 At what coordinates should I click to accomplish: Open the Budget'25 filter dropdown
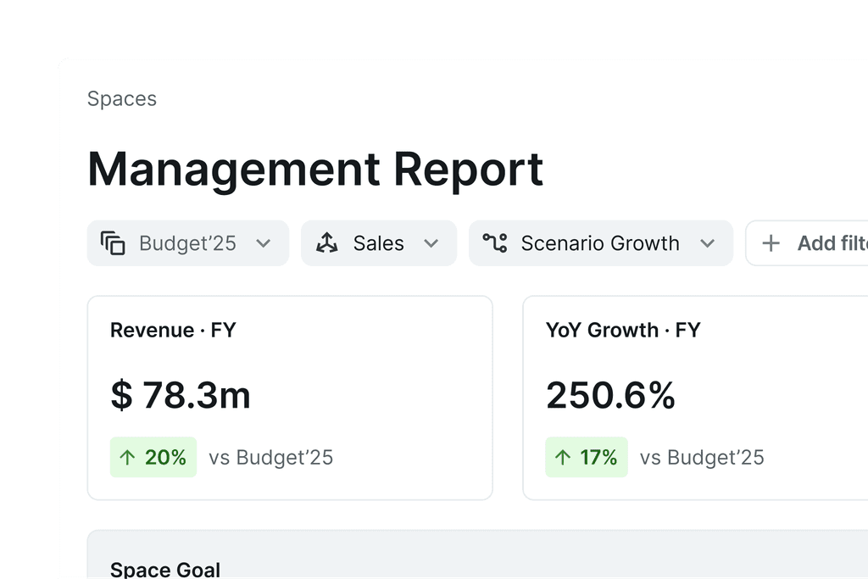coord(264,243)
